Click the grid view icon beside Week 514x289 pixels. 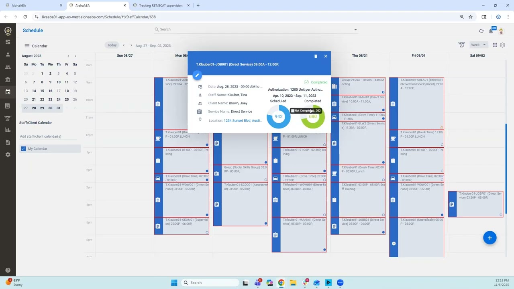(x=495, y=45)
